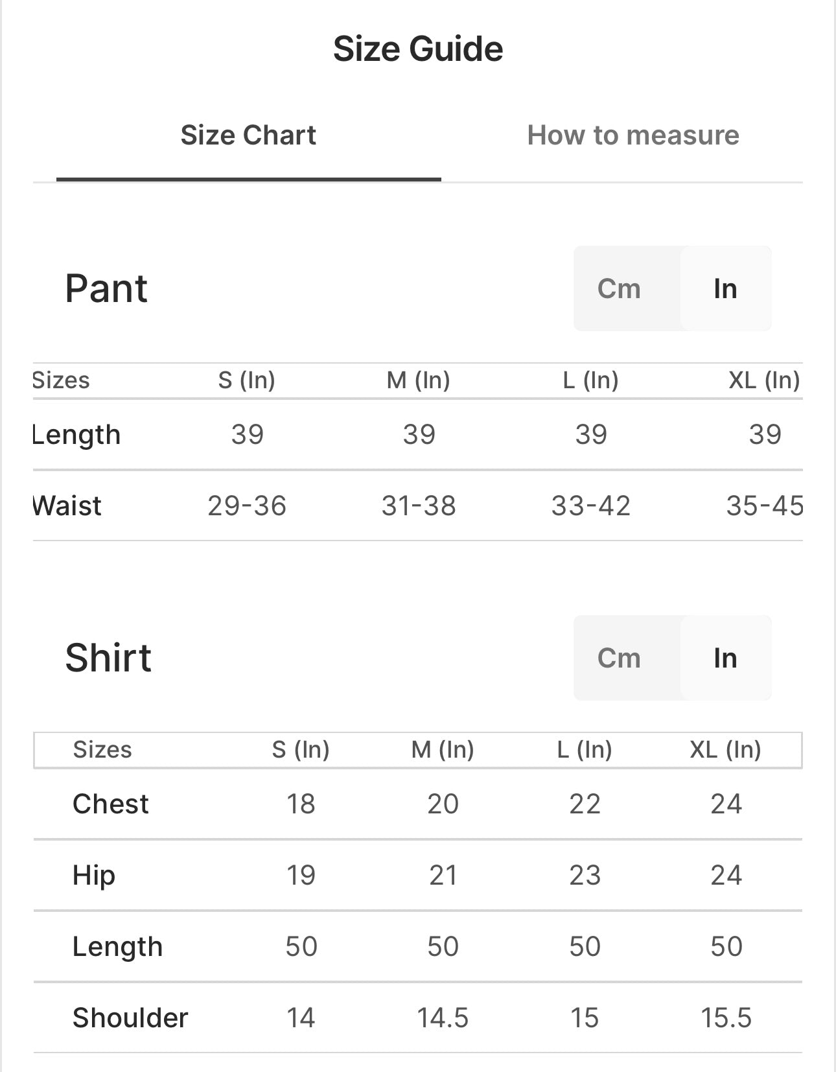Click the Shirt section title

coord(108,658)
